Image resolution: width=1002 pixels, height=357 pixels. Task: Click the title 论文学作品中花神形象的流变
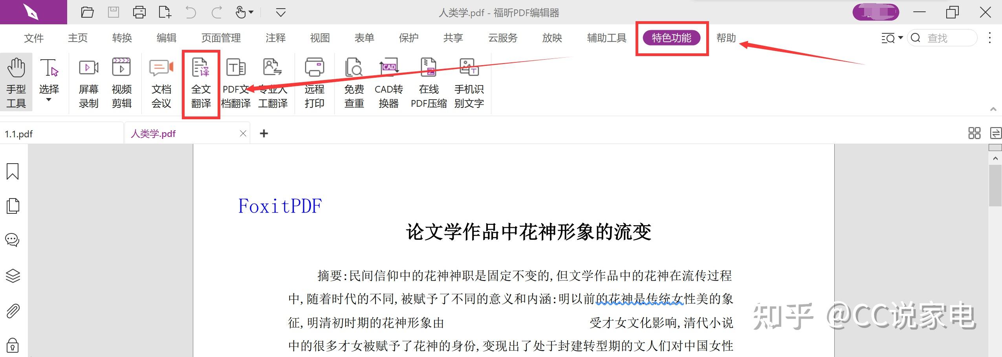coord(529,231)
